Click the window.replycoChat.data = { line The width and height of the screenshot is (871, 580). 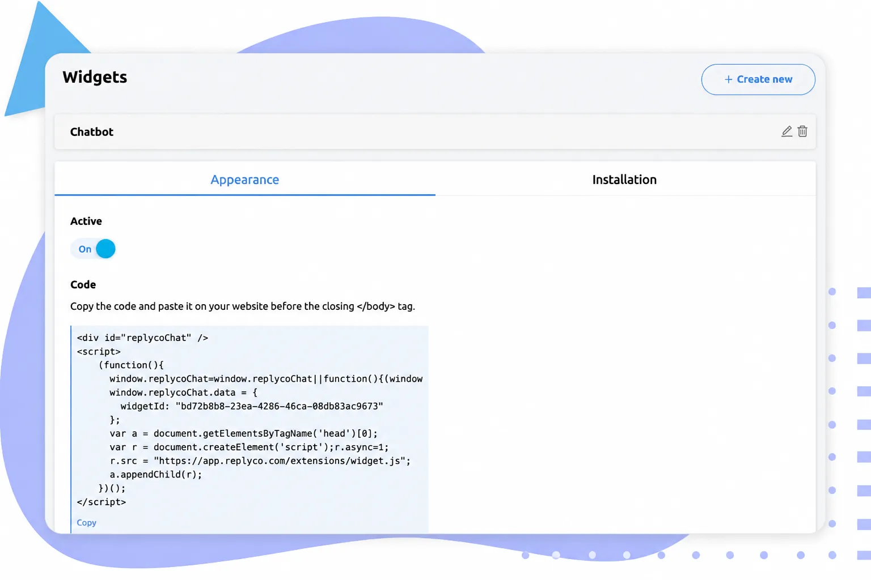(x=184, y=393)
